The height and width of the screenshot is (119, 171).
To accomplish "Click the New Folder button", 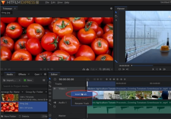I will [9, 116].
